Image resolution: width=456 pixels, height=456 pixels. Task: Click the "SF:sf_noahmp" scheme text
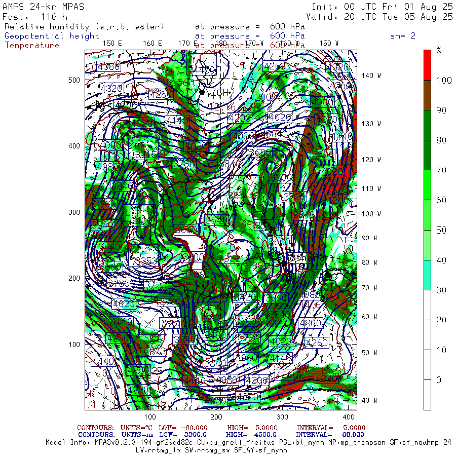pos(414,443)
